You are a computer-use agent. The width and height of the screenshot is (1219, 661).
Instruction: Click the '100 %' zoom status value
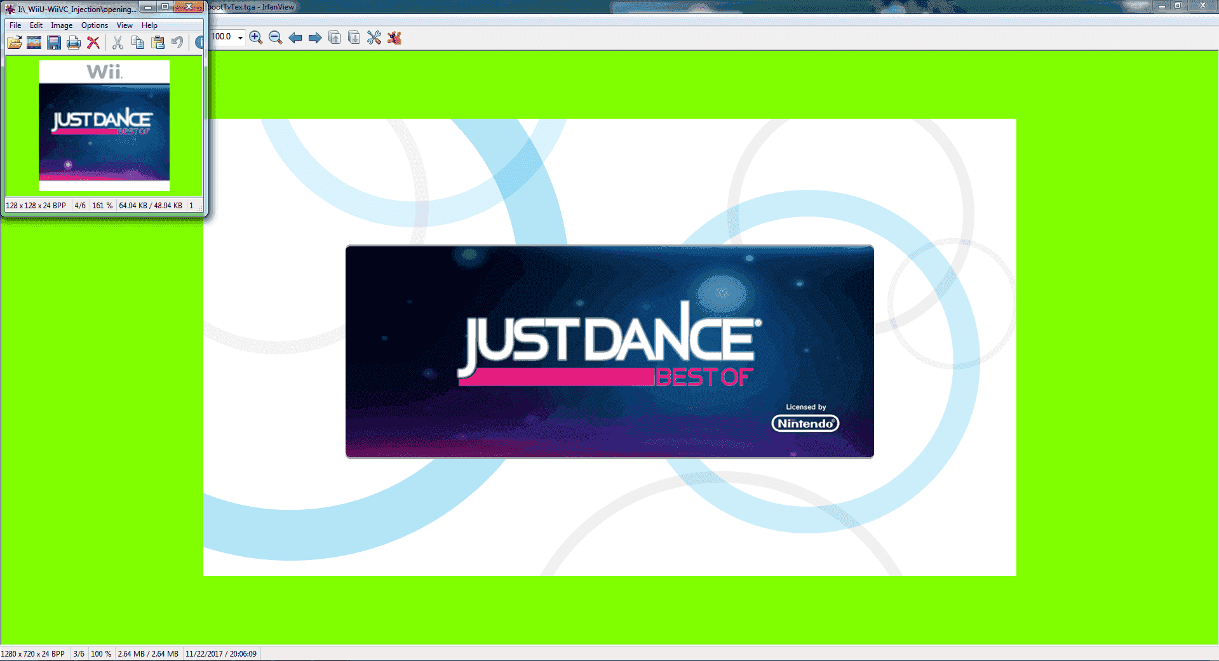101,654
